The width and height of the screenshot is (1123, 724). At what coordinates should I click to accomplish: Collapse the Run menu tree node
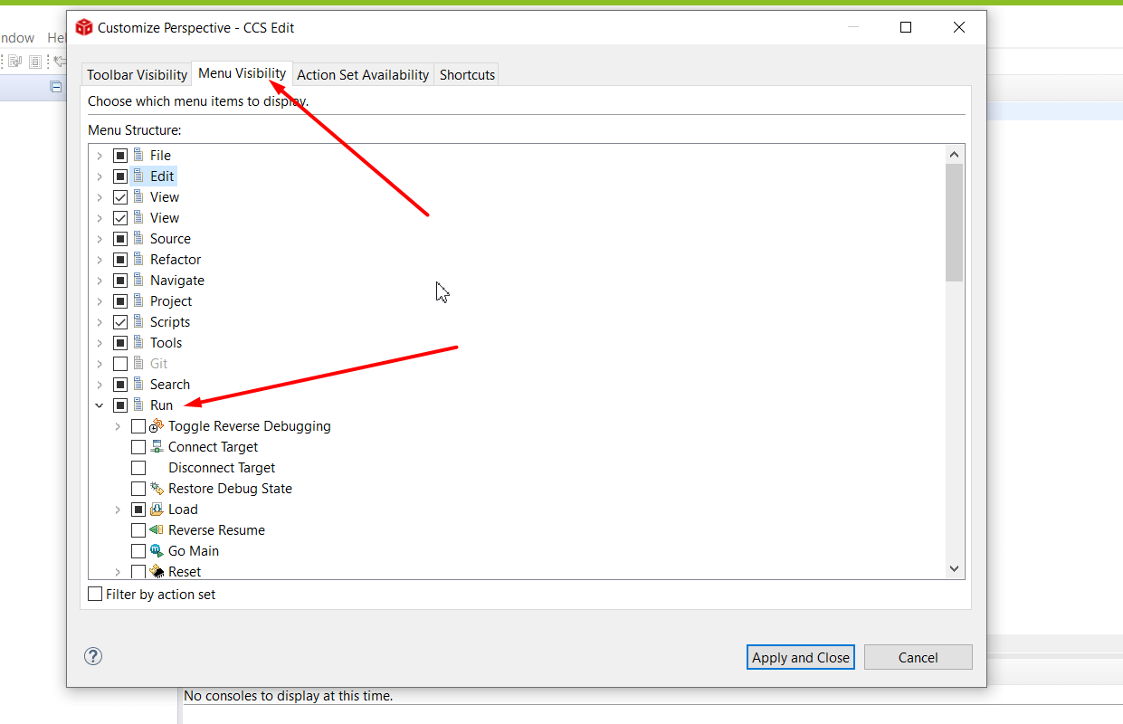point(100,405)
